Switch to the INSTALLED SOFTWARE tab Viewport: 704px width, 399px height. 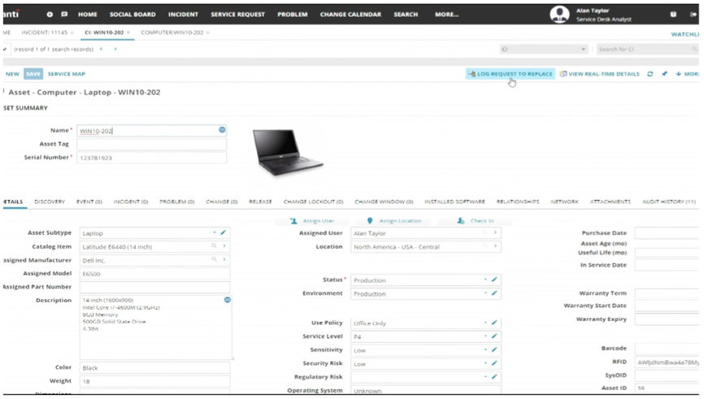(454, 202)
